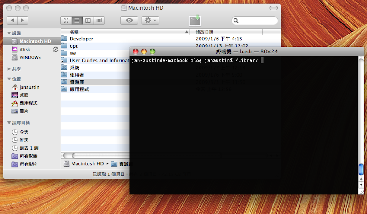This screenshot has width=367, height=214.
Task: Click the Terminal command line /Library
Action: (x=246, y=60)
